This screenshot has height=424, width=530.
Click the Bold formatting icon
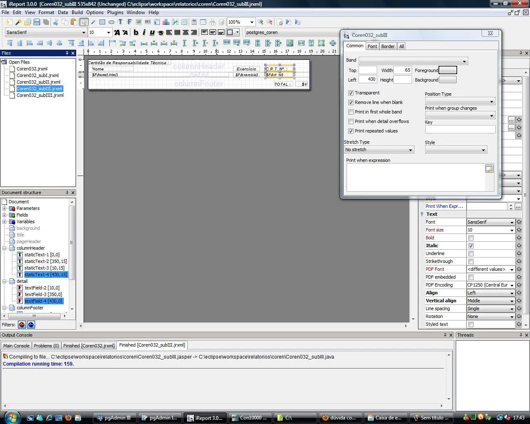(136, 32)
